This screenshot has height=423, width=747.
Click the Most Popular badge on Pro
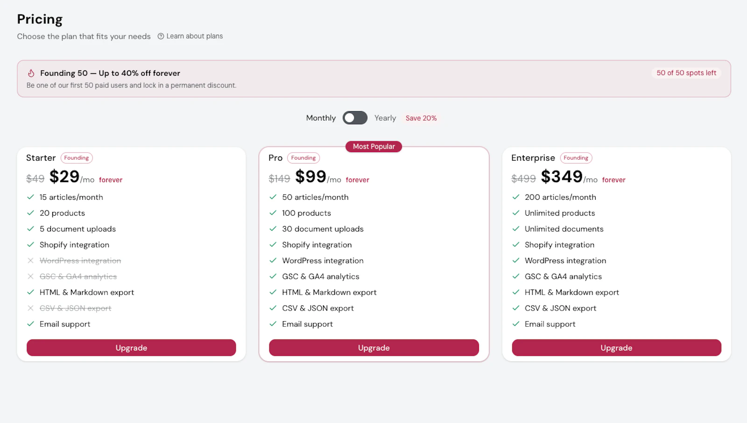coord(374,147)
